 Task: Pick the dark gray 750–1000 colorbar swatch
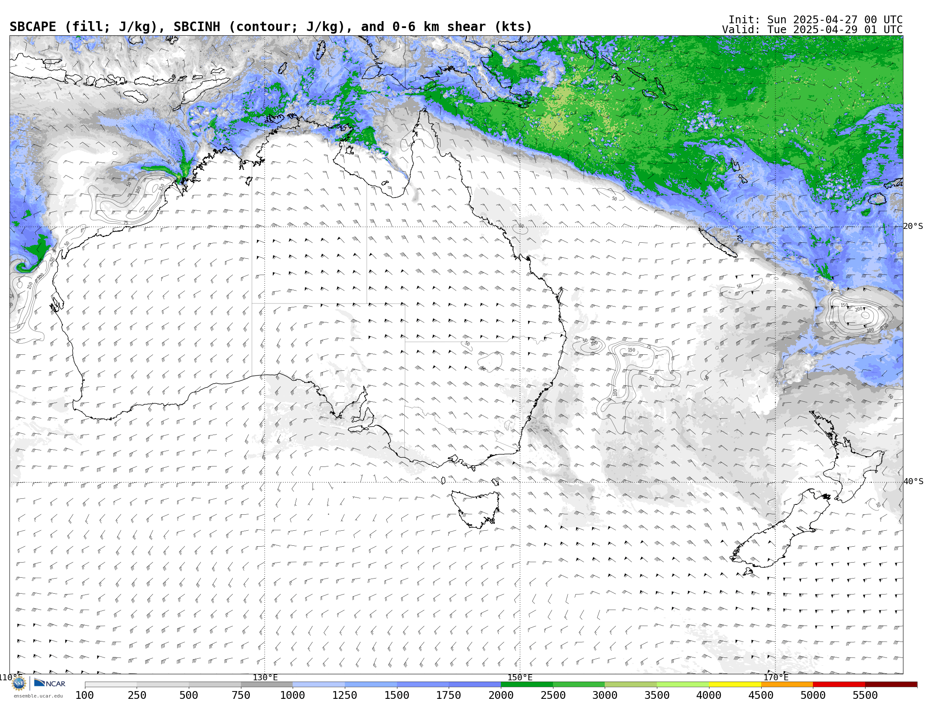pos(267,685)
